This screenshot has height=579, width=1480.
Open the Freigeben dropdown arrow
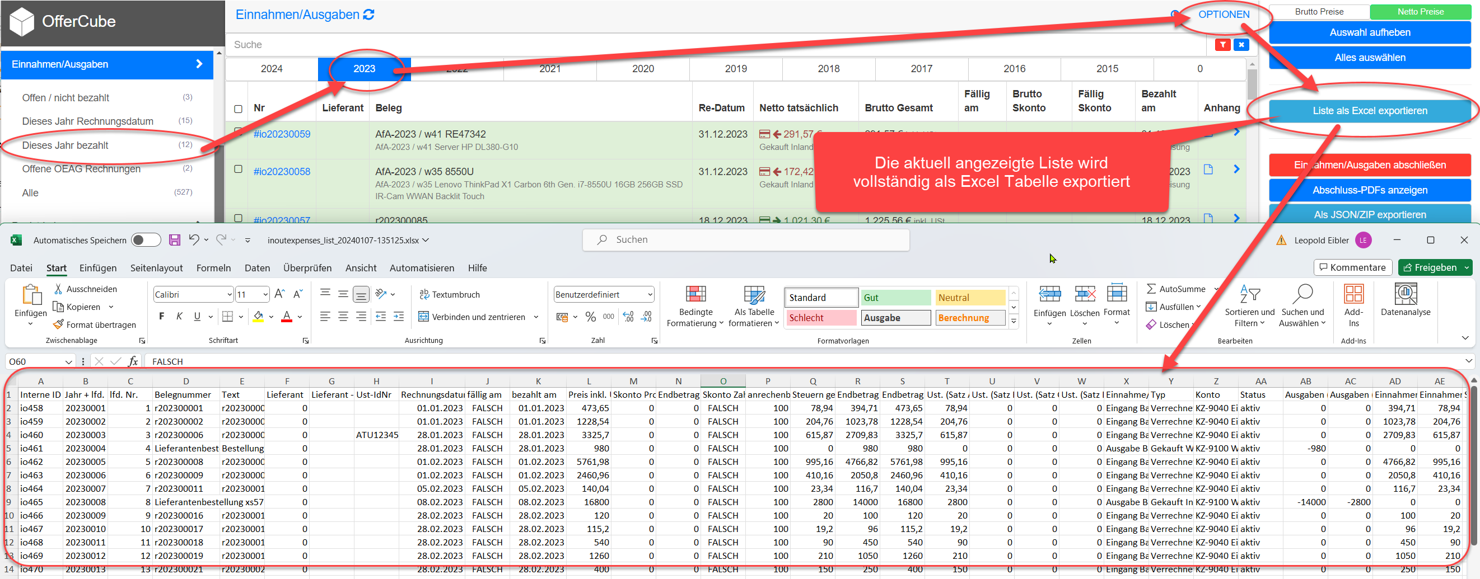coord(1467,267)
